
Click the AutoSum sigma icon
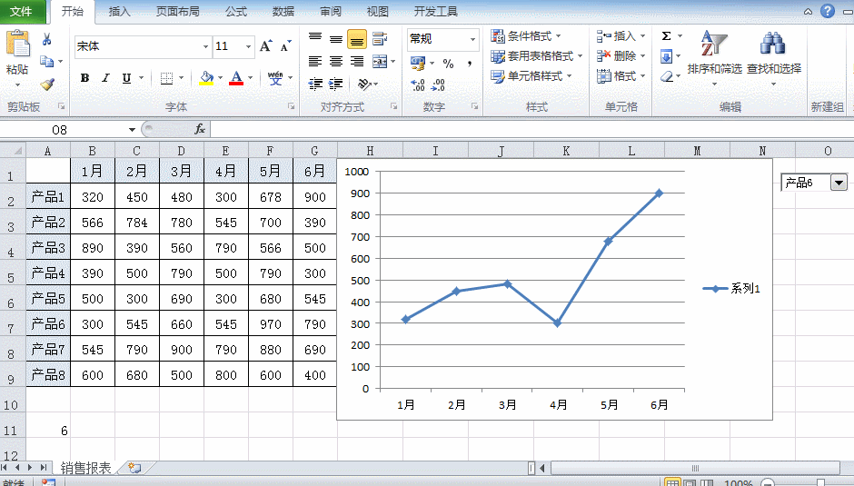click(666, 36)
